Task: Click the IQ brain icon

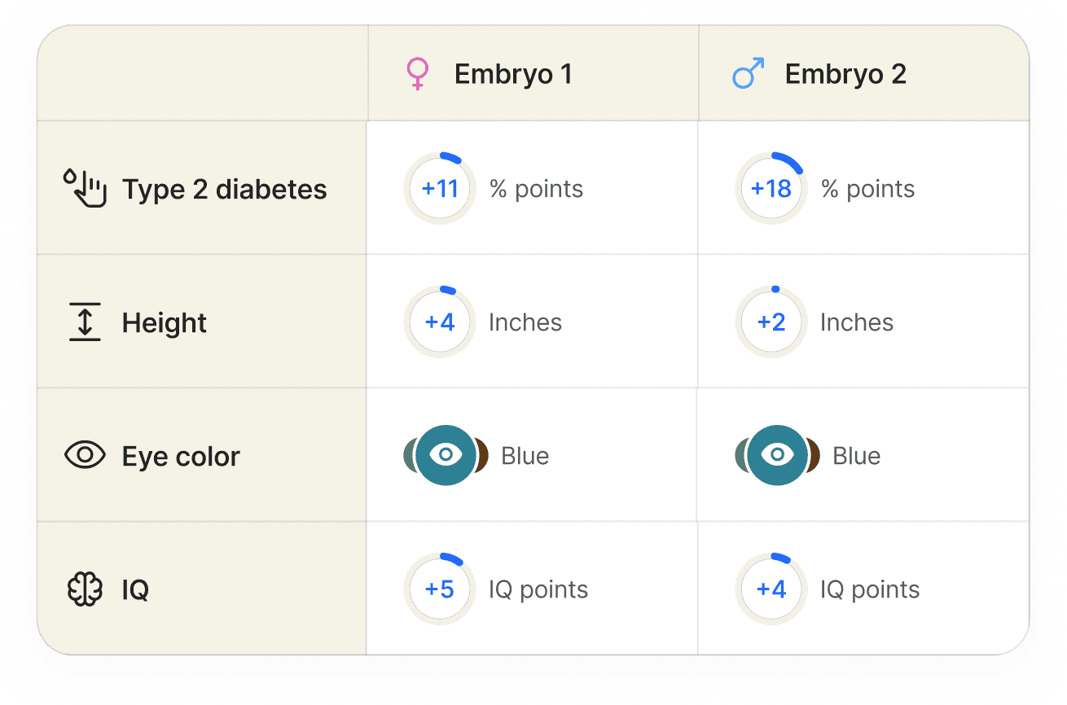Action: click(85, 589)
